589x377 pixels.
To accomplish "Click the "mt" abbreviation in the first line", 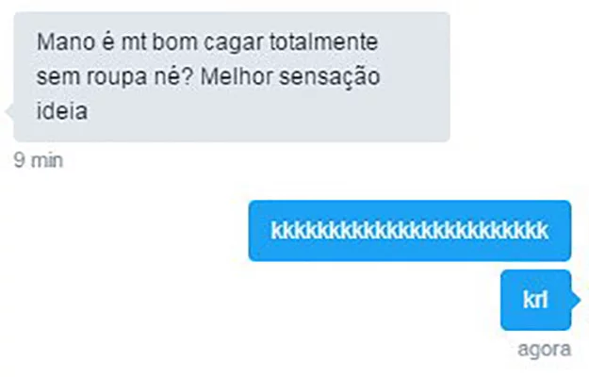I will pyautogui.click(x=134, y=41).
